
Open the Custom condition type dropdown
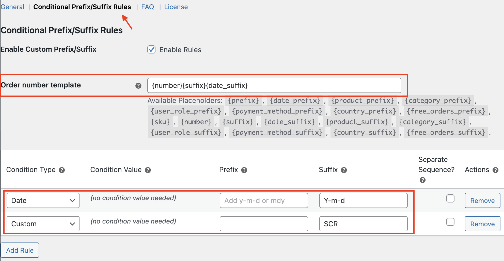[43, 224]
